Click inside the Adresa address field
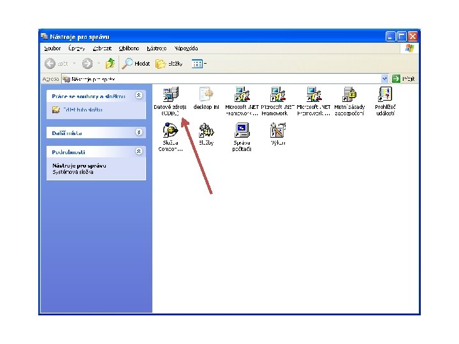The width and height of the screenshot is (459, 344). click(226, 79)
